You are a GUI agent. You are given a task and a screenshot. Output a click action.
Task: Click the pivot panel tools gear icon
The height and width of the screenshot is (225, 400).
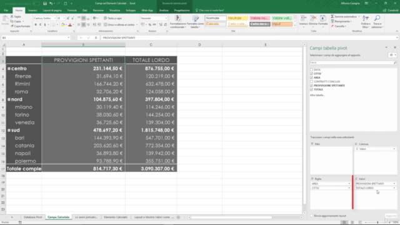coord(391,55)
